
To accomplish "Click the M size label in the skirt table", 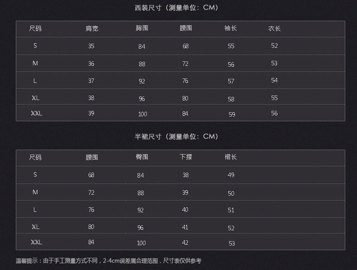I will [x=35, y=192].
